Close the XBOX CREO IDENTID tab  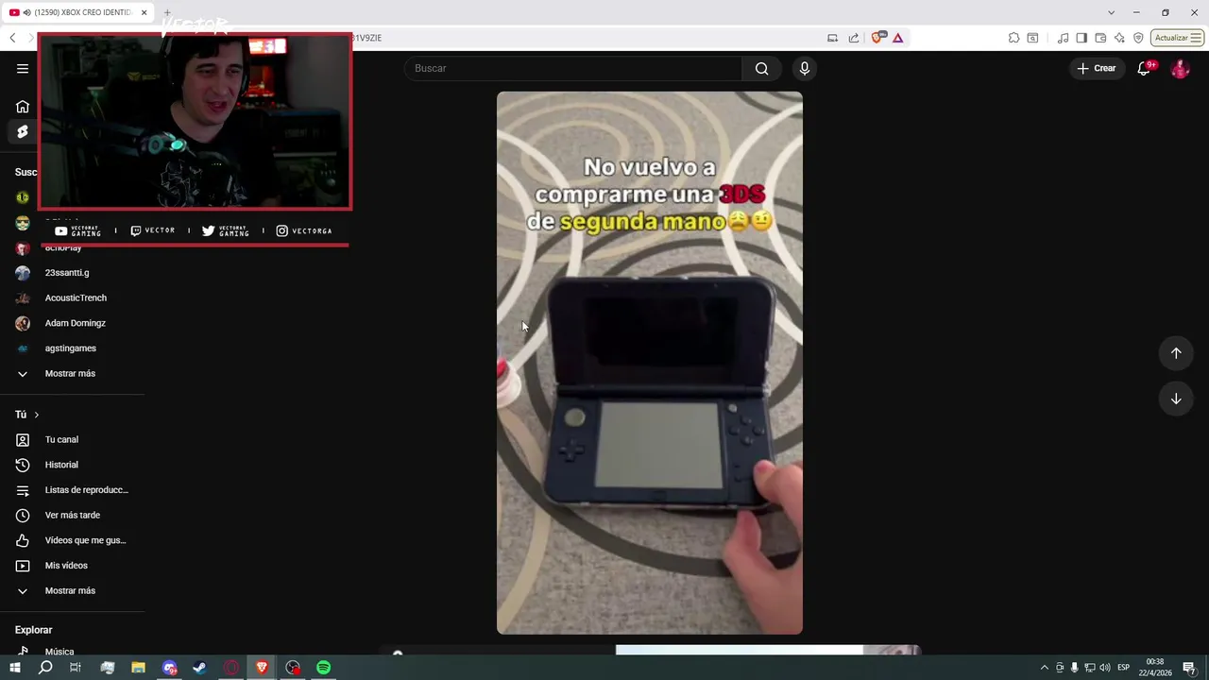145,12
